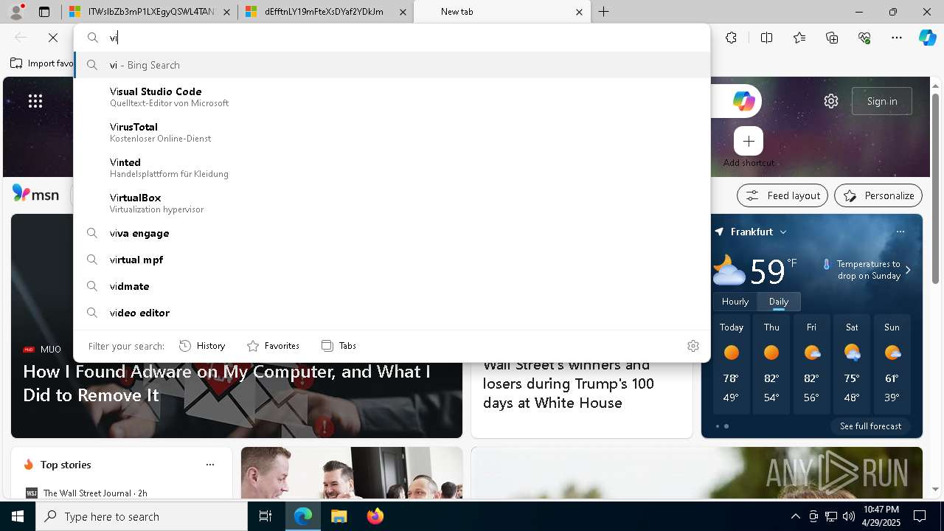Open a new browser tab
This screenshot has width=944, height=531.
(603, 12)
